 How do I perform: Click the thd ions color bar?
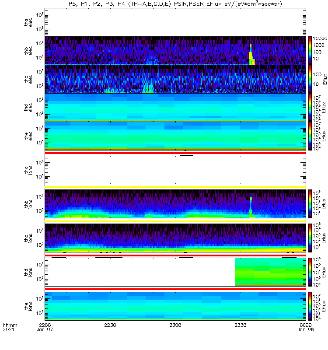coord(310,272)
